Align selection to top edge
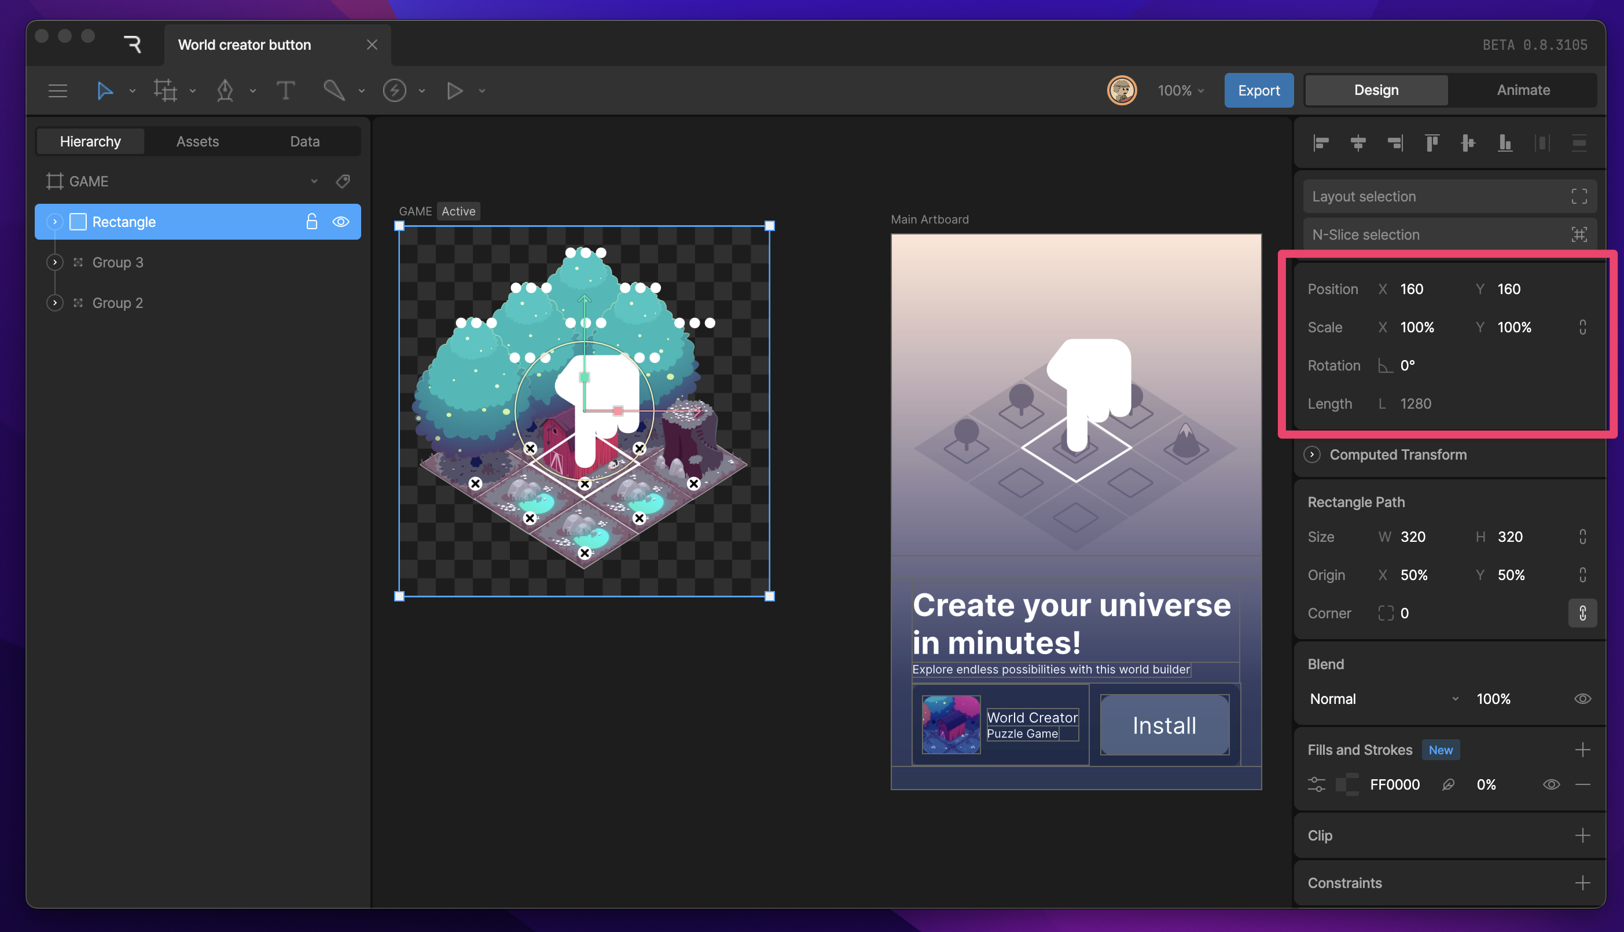This screenshot has height=932, width=1624. point(1431,143)
